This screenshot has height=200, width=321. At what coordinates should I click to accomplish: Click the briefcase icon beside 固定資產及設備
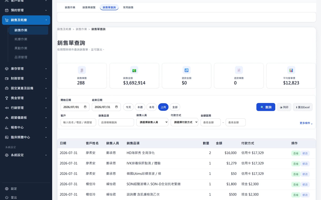[x=7, y=88]
